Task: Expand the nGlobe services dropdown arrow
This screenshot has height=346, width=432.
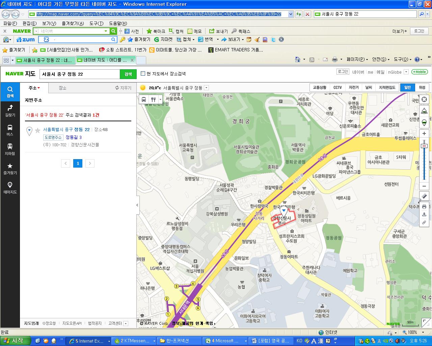Action: point(406,72)
